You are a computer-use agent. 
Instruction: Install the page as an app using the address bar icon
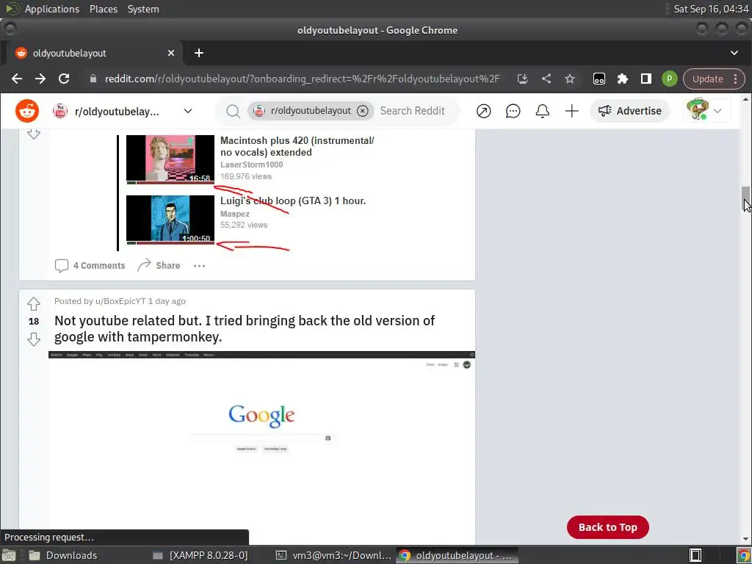click(x=523, y=79)
